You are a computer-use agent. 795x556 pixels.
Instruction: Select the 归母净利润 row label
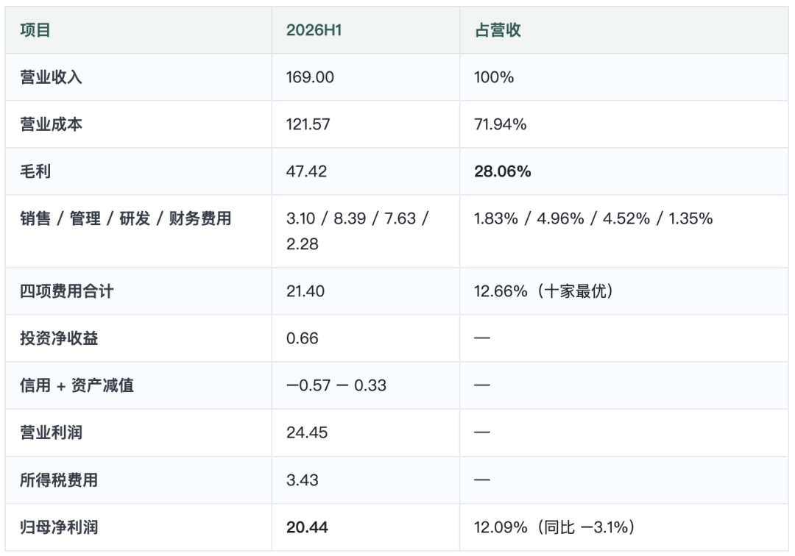(59, 527)
